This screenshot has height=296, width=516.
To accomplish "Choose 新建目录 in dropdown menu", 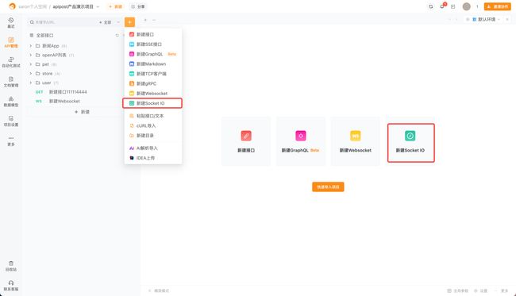I will click(153, 136).
